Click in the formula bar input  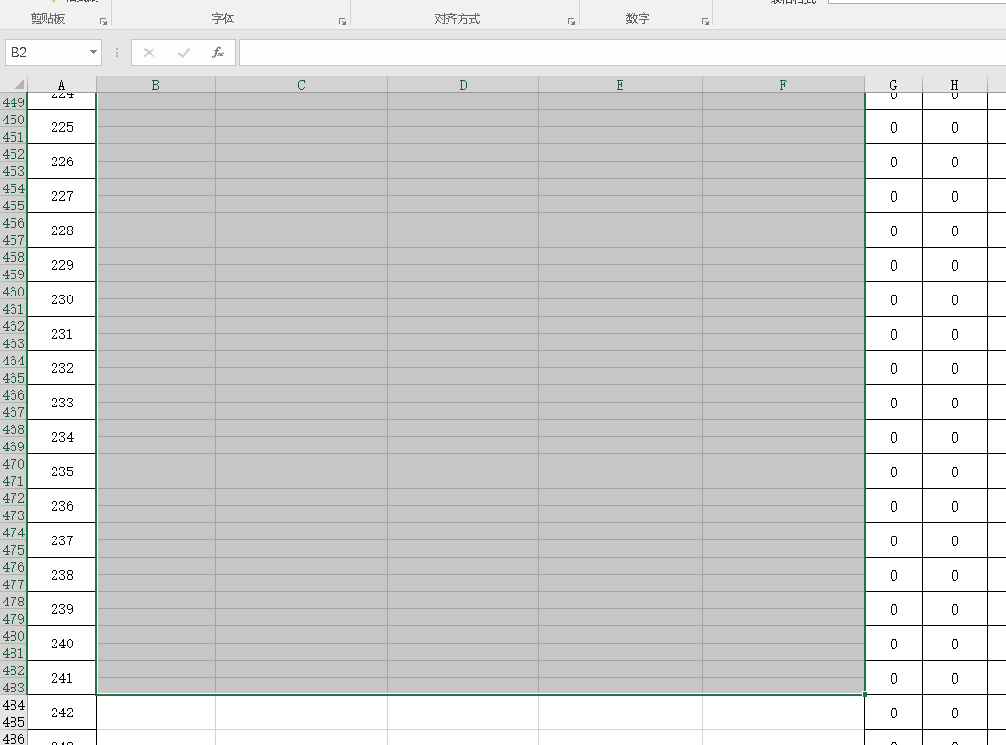point(623,53)
